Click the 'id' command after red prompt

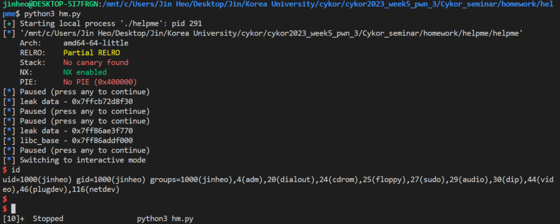pyautogui.click(x=16, y=170)
